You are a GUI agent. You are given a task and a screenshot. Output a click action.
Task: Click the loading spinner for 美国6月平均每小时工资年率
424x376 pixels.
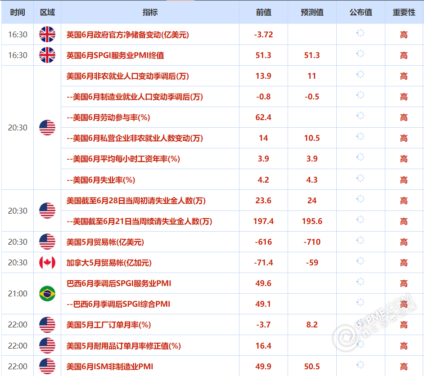pos(361,157)
